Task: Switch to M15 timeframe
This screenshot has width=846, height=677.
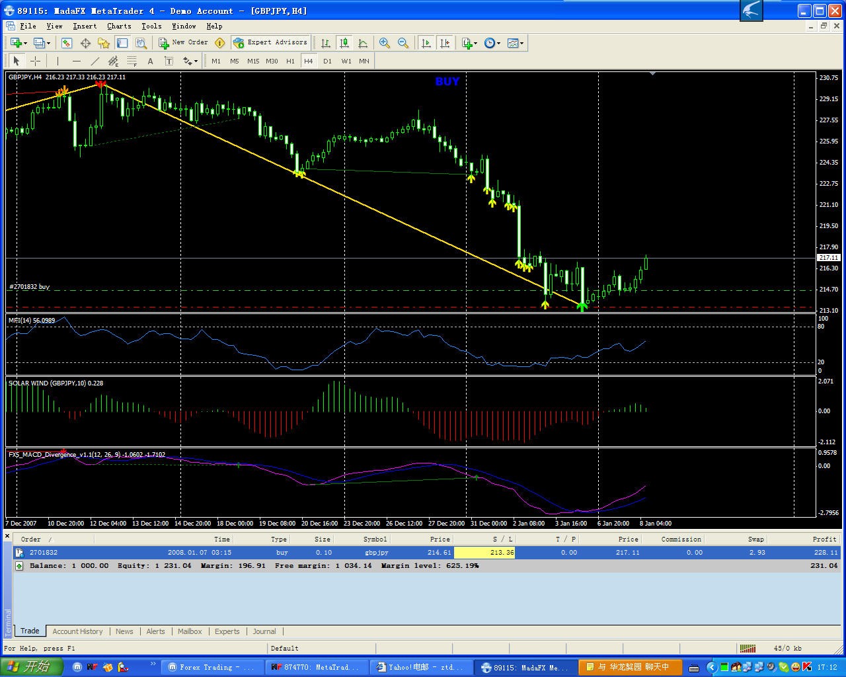Action: click(x=253, y=61)
